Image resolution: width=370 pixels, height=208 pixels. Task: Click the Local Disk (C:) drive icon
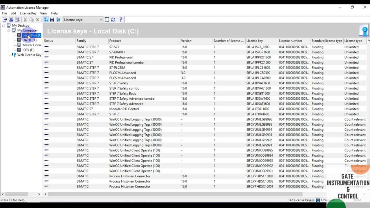[19, 35]
